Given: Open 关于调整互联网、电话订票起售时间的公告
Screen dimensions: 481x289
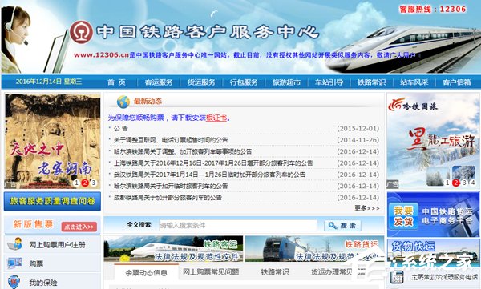Looking at the screenshot, I should 171,140.
